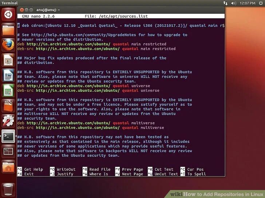Click 'Also, please note that software in backports' line
The width and height of the screenshot is (265, 198).
[104, 151]
